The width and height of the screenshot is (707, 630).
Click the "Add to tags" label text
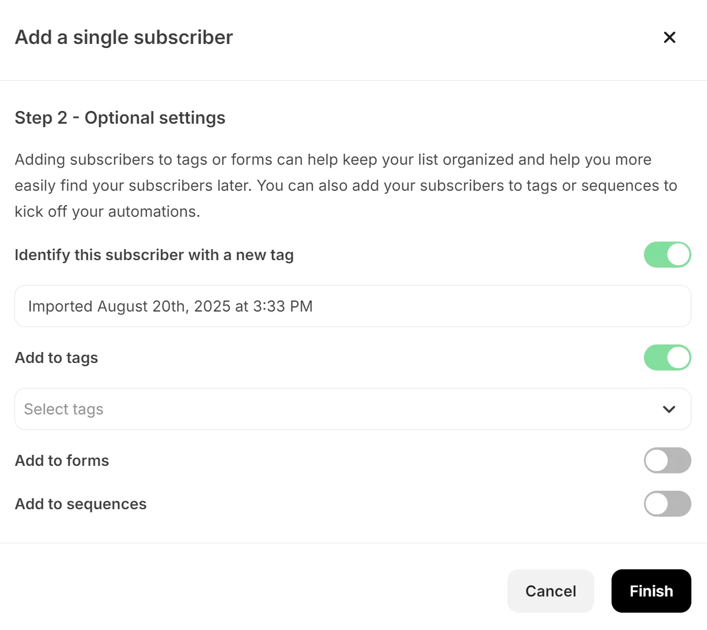coord(56,358)
